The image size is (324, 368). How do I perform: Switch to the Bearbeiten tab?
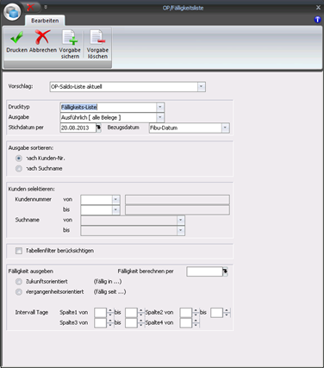click(45, 21)
